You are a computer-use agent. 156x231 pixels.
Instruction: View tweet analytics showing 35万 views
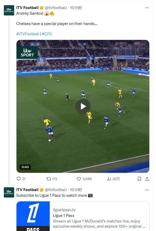pos(109,179)
